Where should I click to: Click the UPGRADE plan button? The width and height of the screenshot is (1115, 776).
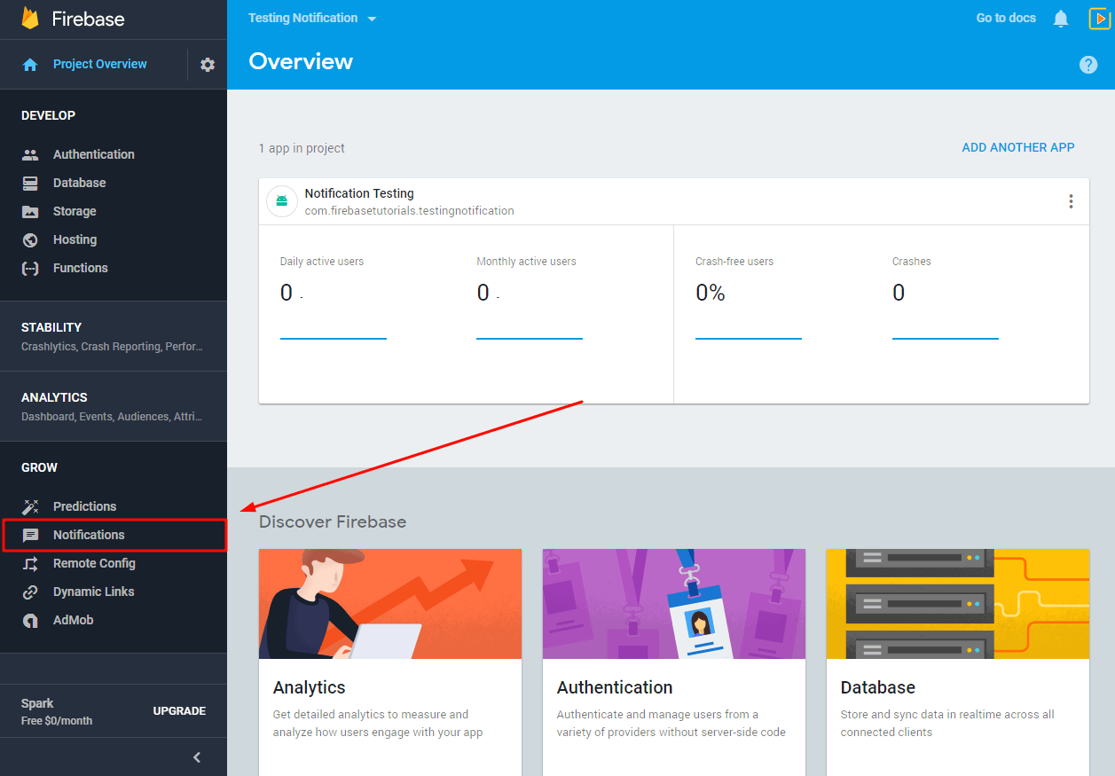point(179,710)
